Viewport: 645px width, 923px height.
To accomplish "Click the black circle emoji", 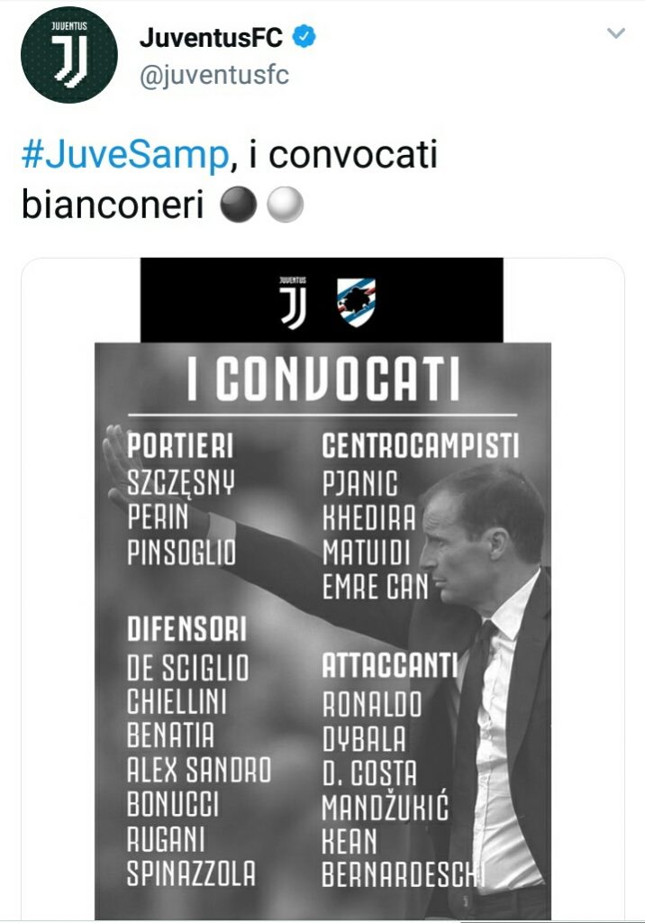I will [239, 206].
